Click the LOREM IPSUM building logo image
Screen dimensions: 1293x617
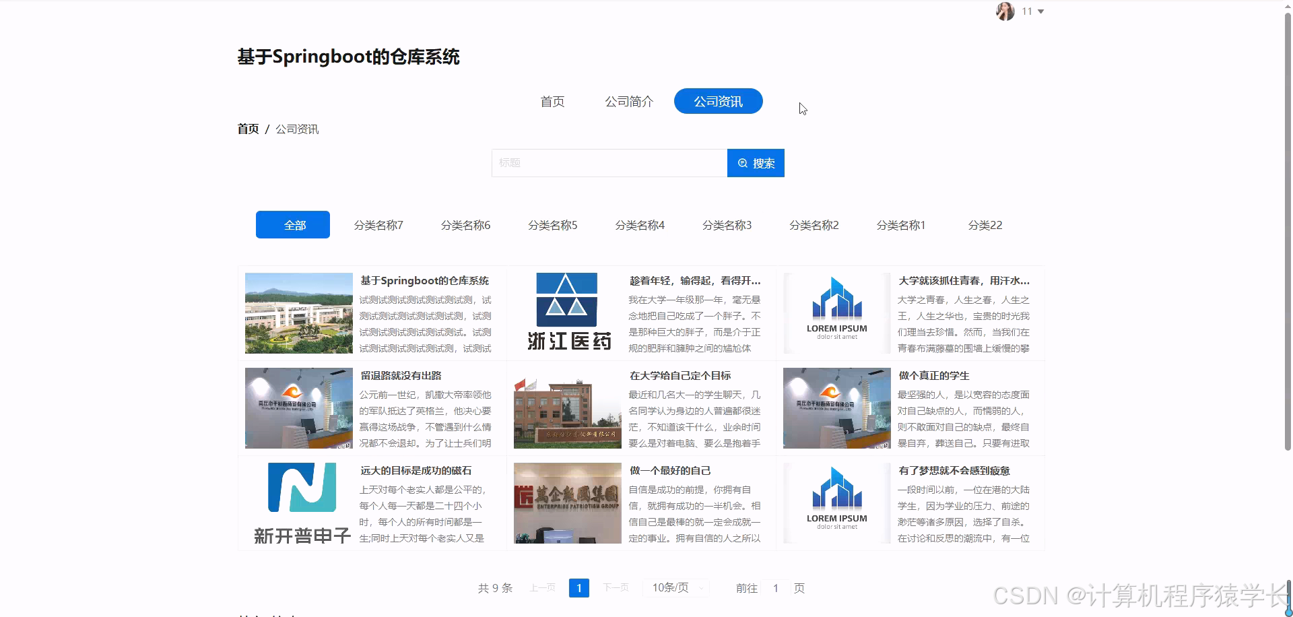836,312
